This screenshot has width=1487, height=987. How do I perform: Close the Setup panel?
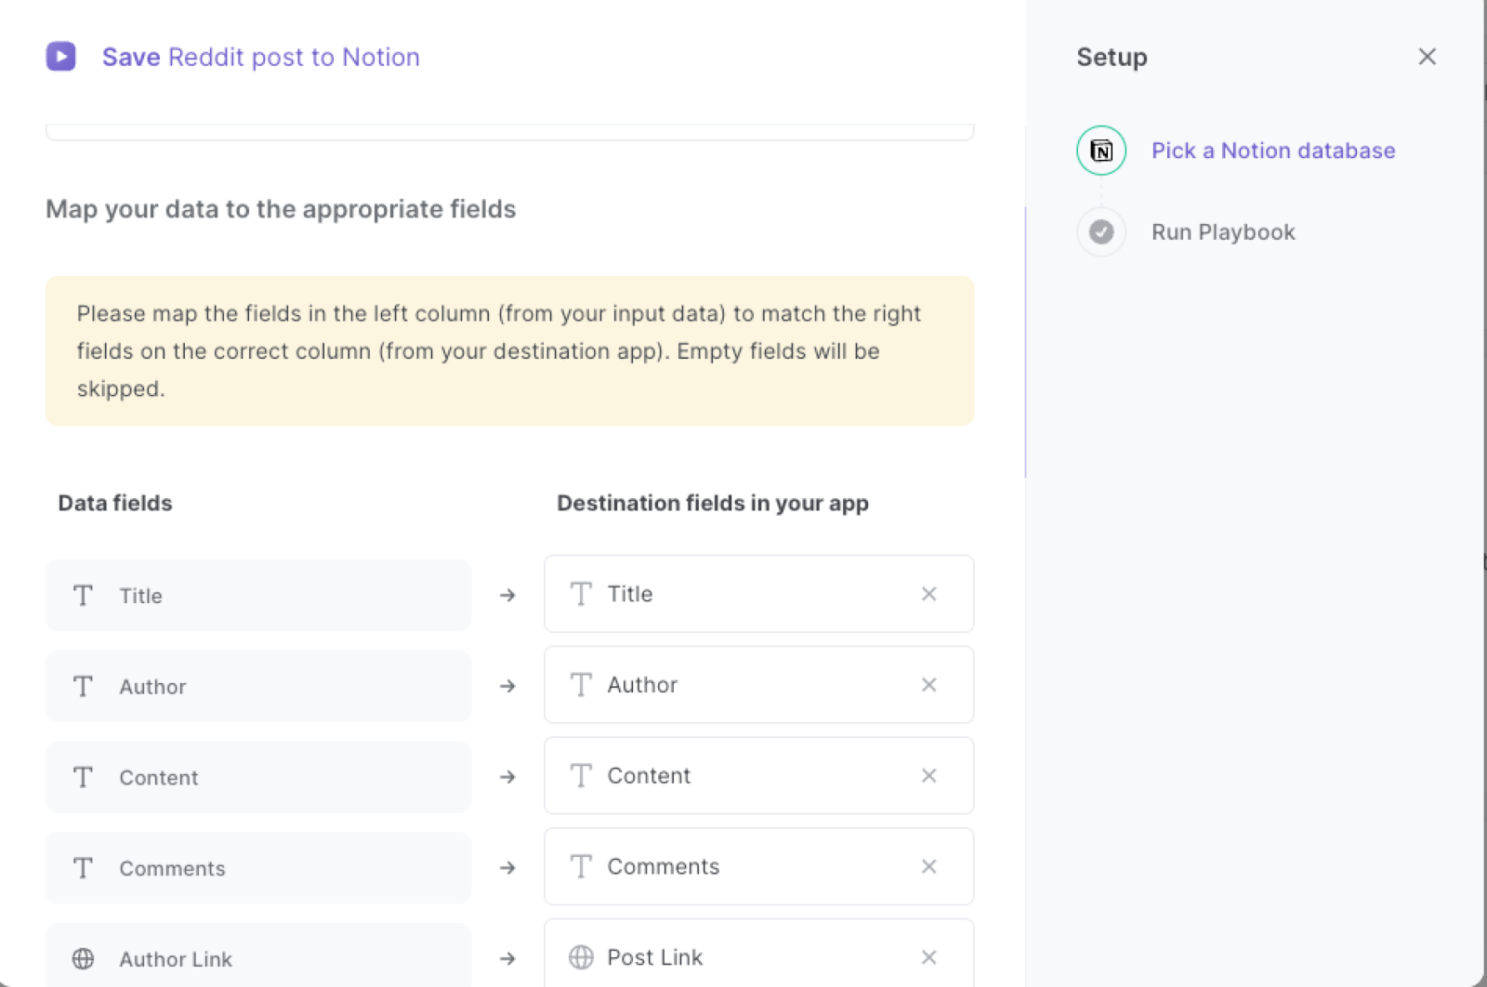(1427, 57)
